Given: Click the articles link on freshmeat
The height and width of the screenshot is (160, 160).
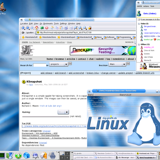Looking at the screenshot, I should coord(71,59).
